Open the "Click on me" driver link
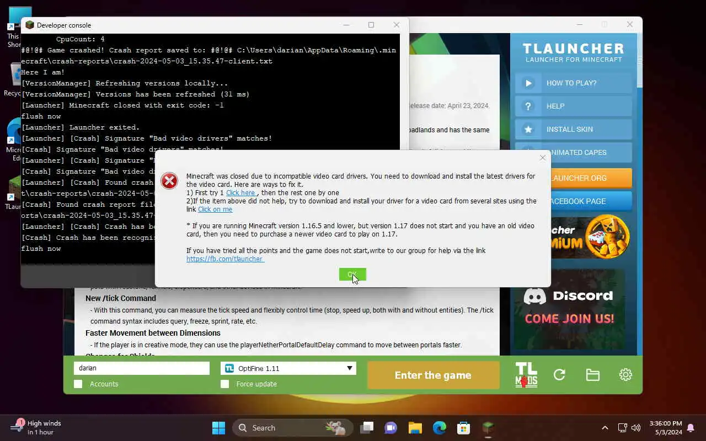This screenshot has width=706, height=441. click(x=215, y=209)
